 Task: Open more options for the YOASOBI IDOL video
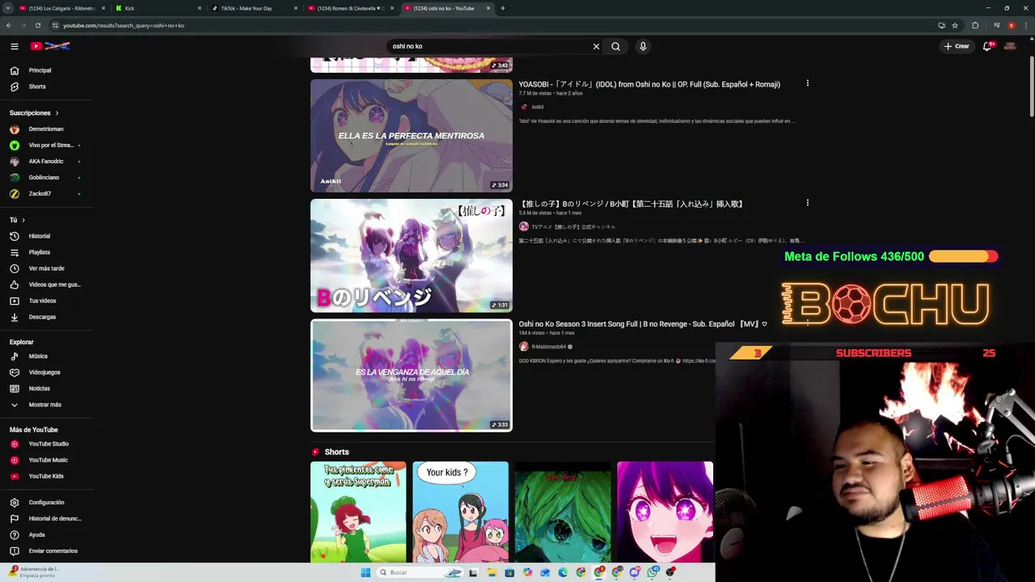[x=807, y=83]
